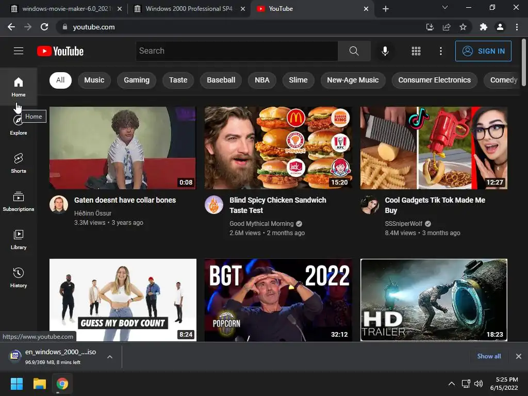Click the YouTube search input field
This screenshot has height=396, width=528.
tap(237, 51)
